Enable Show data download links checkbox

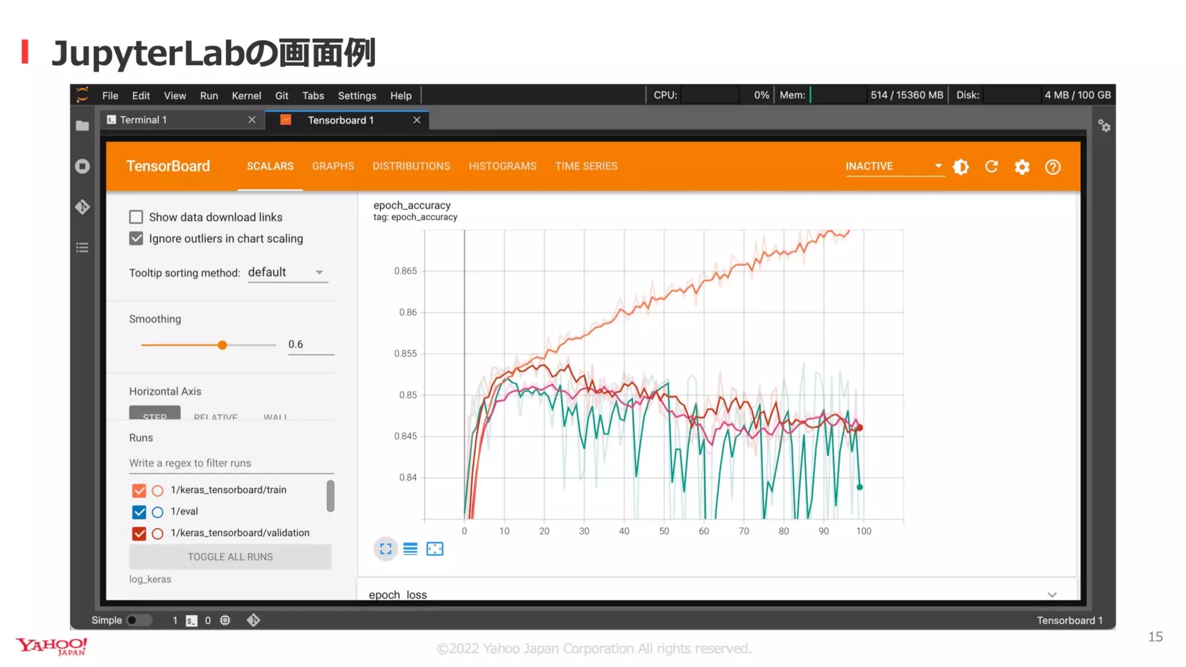[136, 217]
